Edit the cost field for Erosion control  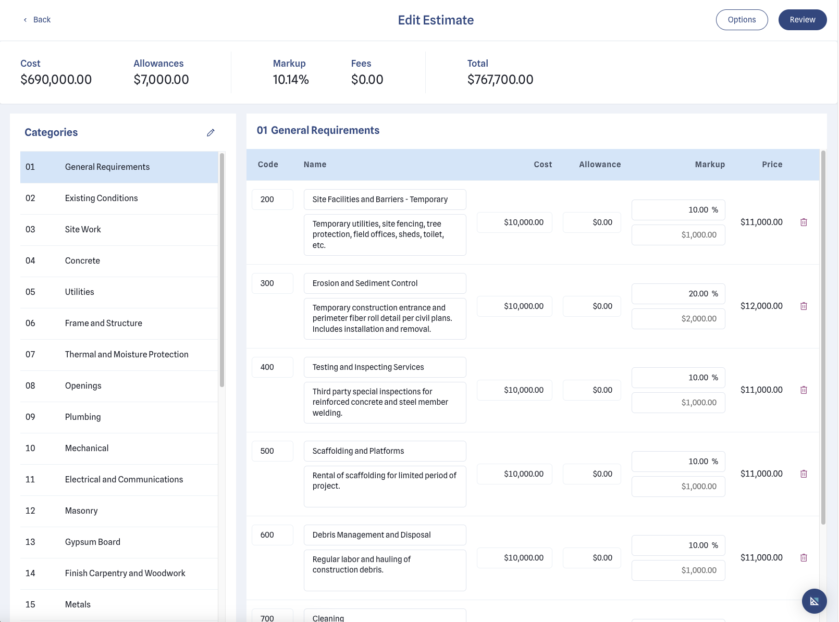(x=514, y=306)
